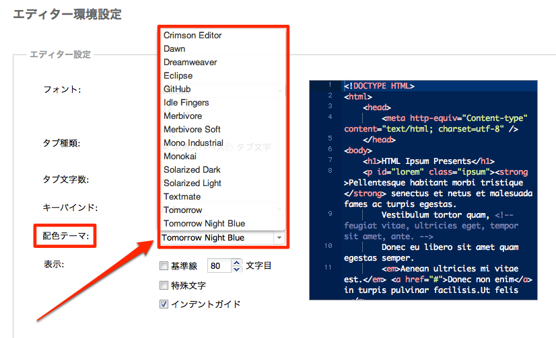Pick Mono Industrial from the list

coord(193,143)
